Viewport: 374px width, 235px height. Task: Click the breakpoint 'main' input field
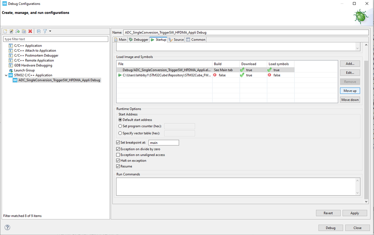point(164,143)
